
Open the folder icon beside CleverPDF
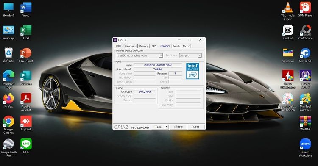[x=288, y=55]
